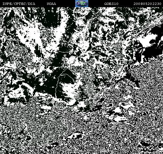Click the time digits 2230 in timestamp
This screenshot has height=154, width=163.
click(157, 4)
